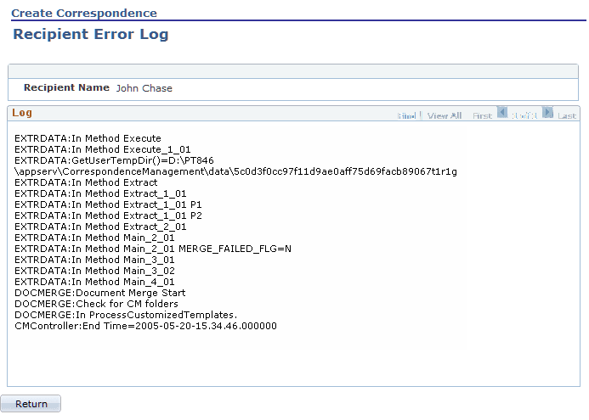Go to Last log row link
Viewport: 589px width, 420px height.
point(567,116)
